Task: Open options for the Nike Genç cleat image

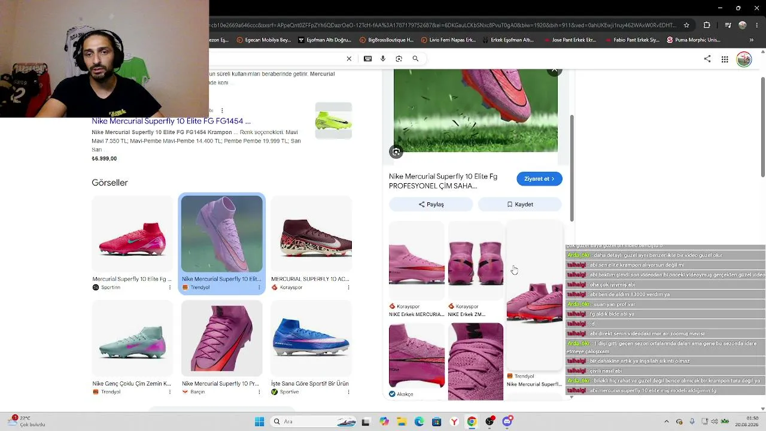Action: [169, 392]
